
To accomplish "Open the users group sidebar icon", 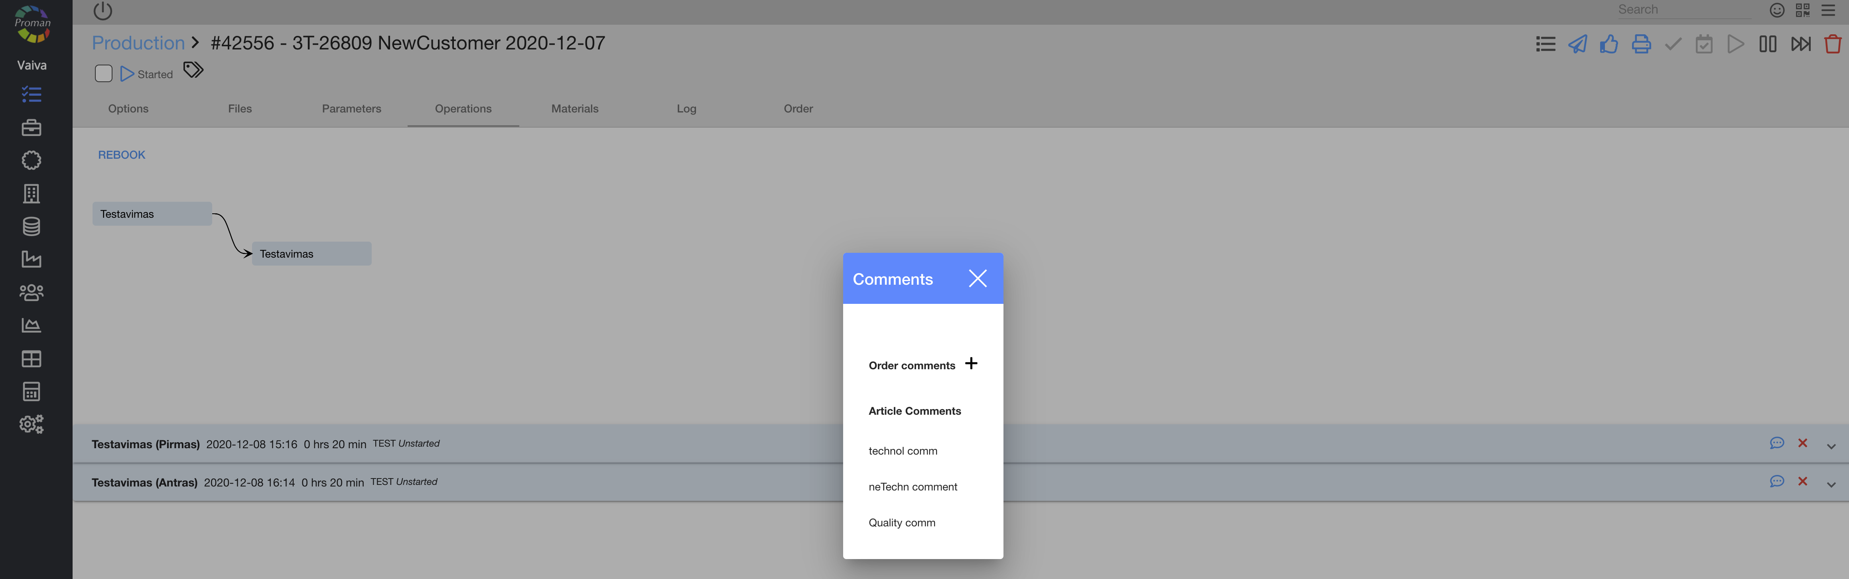I will pyautogui.click(x=32, y=293).
